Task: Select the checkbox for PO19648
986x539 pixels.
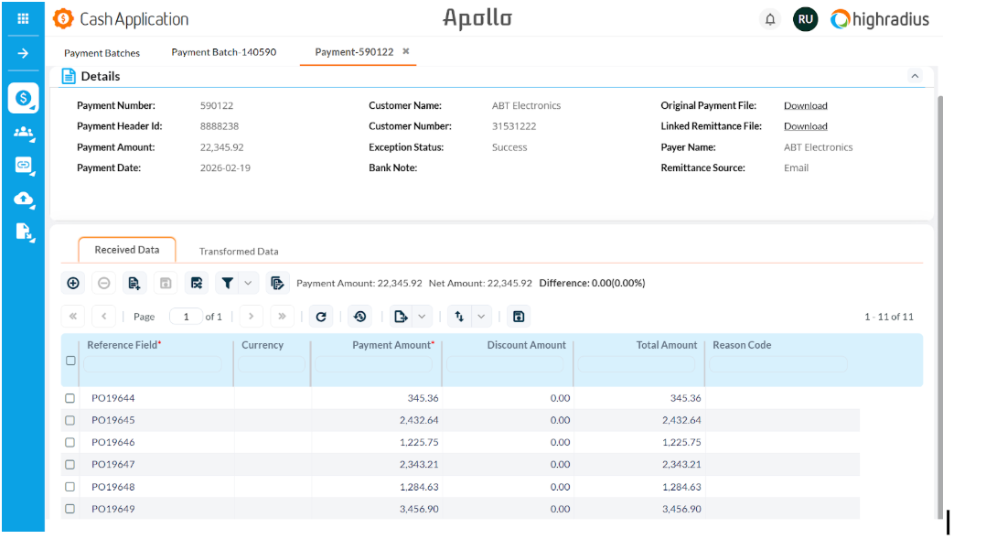Action: coord(70,487)
